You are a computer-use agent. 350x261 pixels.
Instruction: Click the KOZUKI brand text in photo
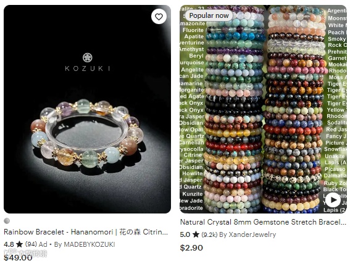pos(88,68)
